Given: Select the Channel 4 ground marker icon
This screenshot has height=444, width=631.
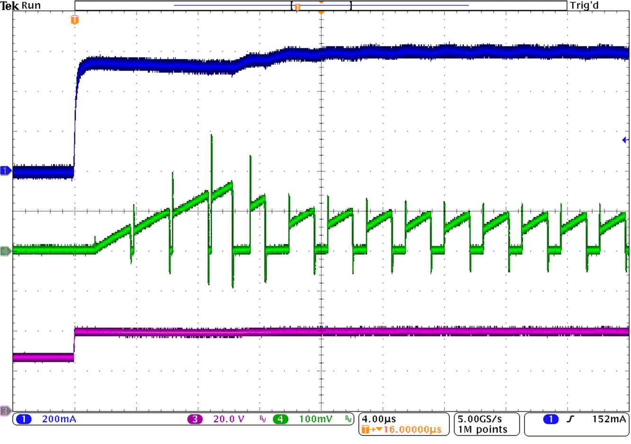Looking at the screenshot, I should (5, 251).
